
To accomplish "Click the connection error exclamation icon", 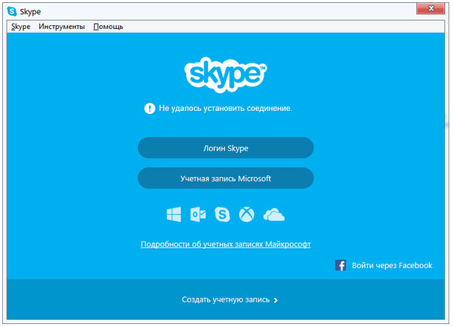I will (150, 108).
